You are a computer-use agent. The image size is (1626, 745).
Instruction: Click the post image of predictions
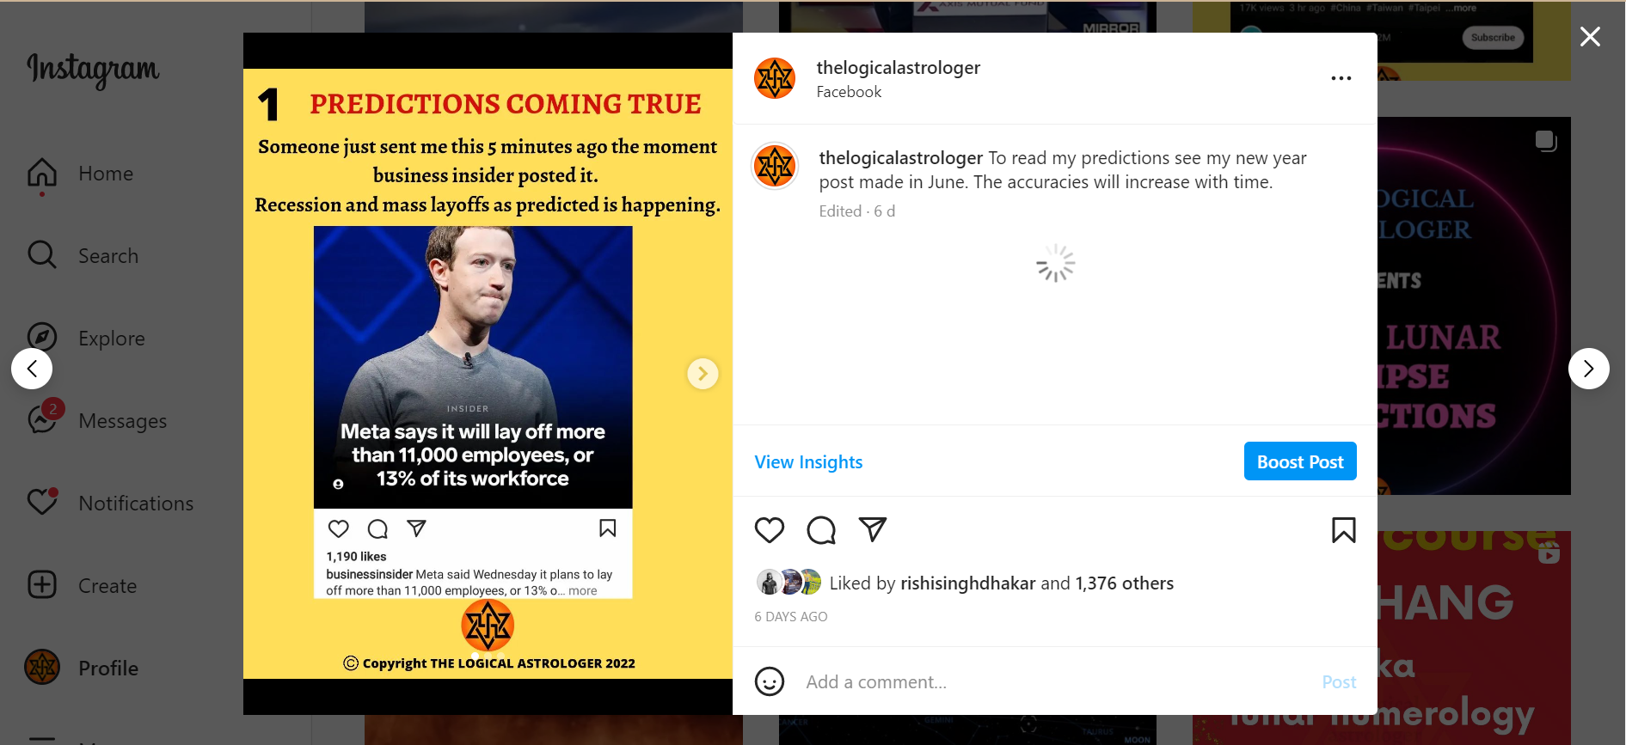(x=488, y=374)
